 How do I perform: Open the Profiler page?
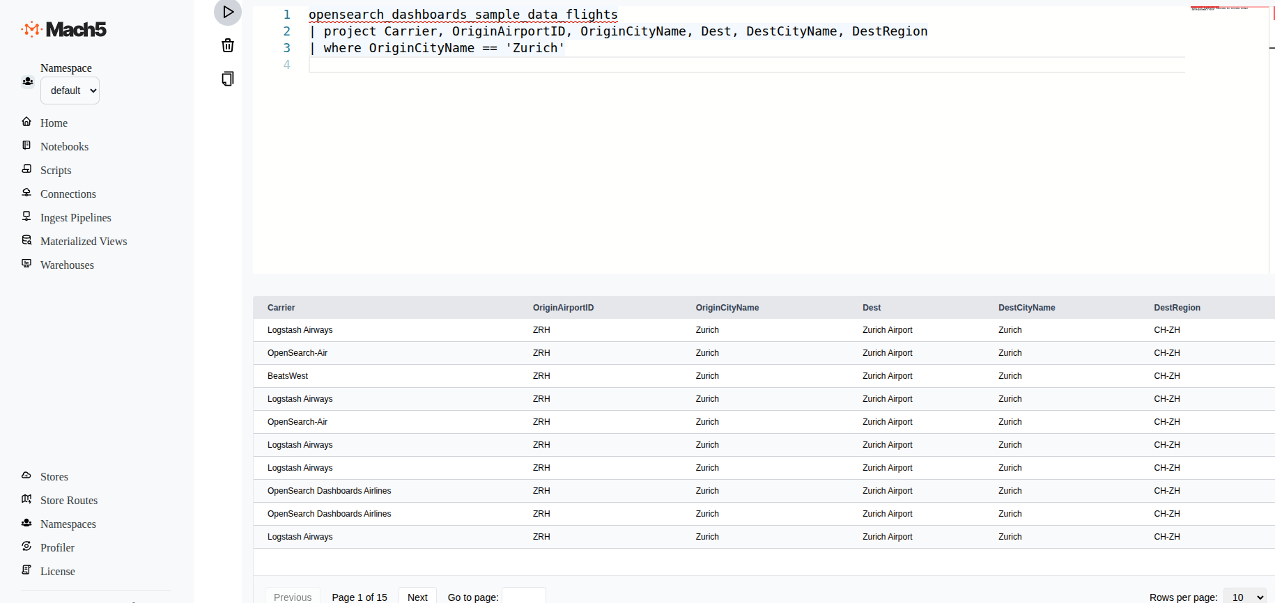57,548
